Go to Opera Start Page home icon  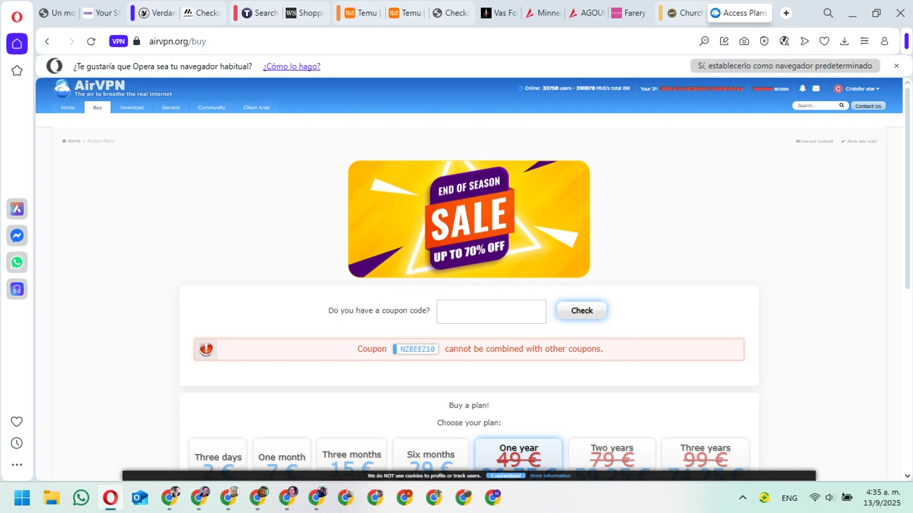tap(17, 44)
